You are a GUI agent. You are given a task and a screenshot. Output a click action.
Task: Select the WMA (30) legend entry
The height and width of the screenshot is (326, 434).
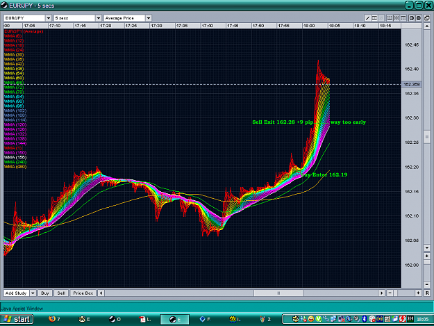(x=14, y=54)
